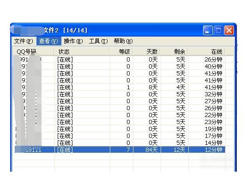Click the 22分钟 online cell

[213, 115]
